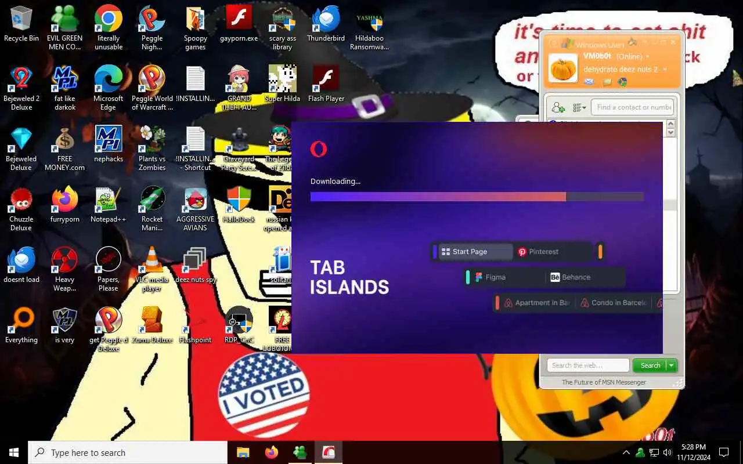Launch the Chuzzle Deluxe shortcut
The width and height of the screenshot is (743, 464).
click(21, 209)
